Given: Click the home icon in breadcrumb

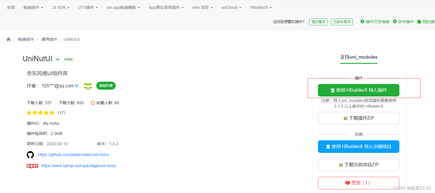Looking at the screenshot, I should 9,39.
